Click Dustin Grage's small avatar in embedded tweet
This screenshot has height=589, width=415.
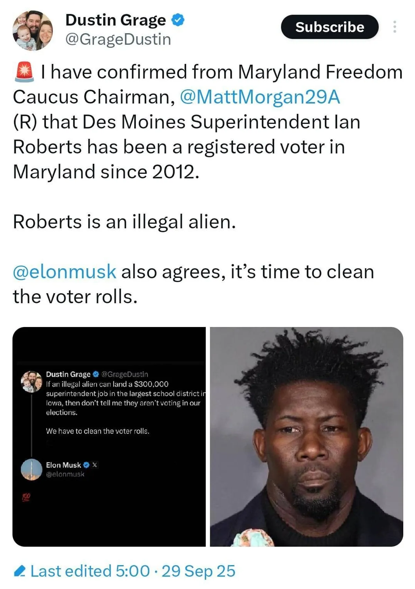[x=31, y=382]
